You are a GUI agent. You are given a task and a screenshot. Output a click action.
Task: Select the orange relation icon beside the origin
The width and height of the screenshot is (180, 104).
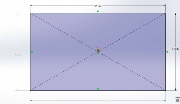pos(100,50)
